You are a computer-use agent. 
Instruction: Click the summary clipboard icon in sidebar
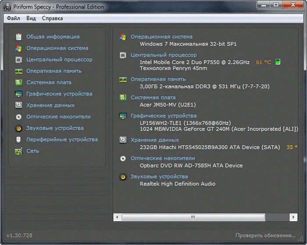click(18, 37)
